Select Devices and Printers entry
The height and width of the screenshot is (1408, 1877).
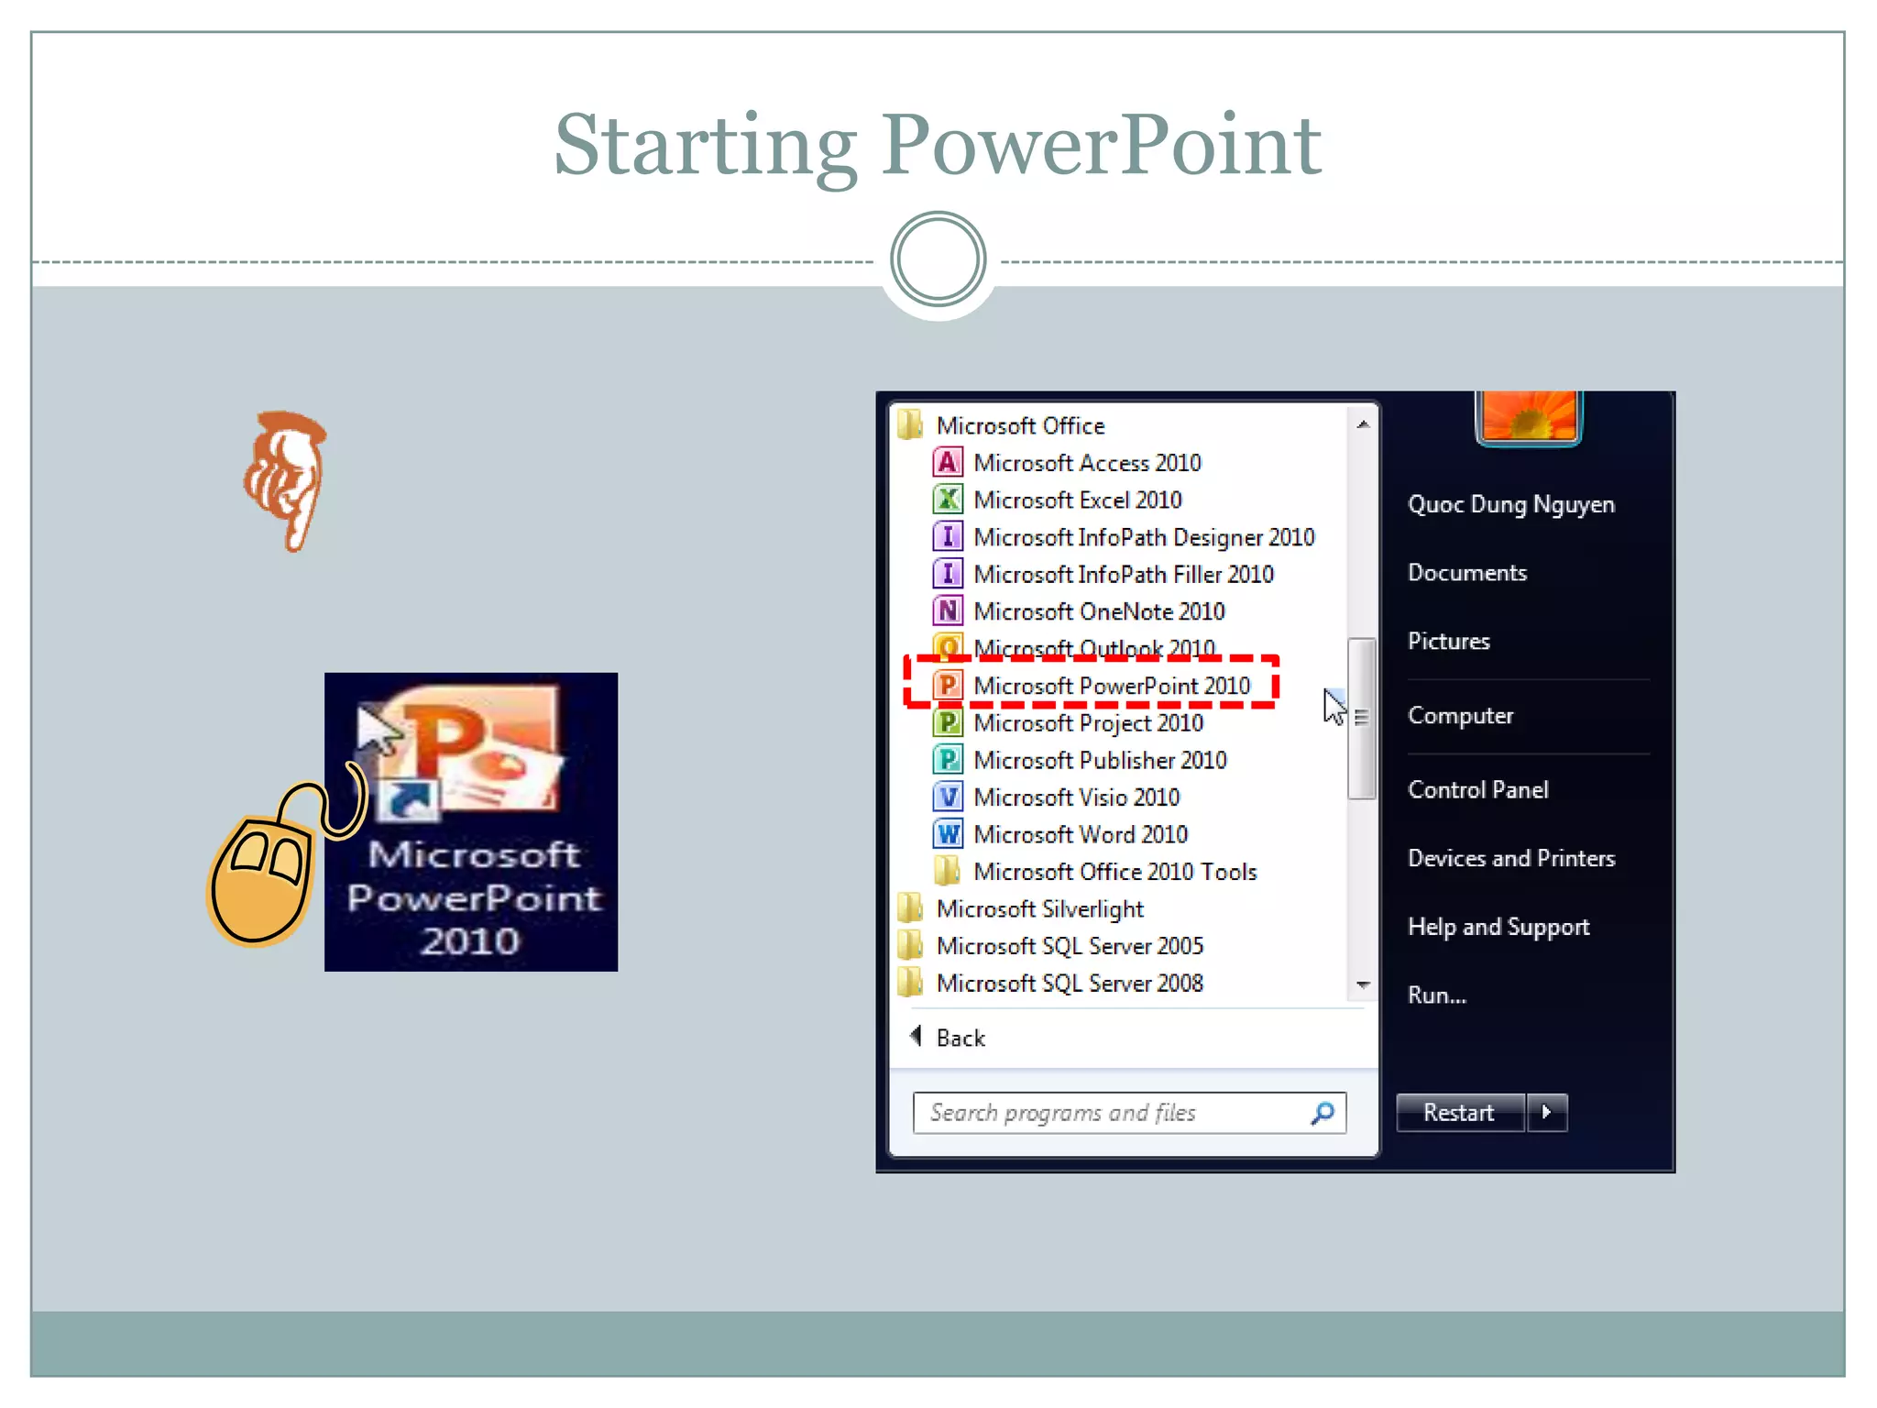tap(1510, 858)
